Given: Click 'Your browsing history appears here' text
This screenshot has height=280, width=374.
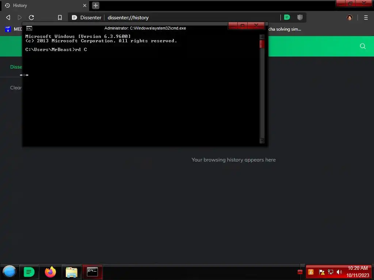Looking at the screenshot, I should click(233, 160).
